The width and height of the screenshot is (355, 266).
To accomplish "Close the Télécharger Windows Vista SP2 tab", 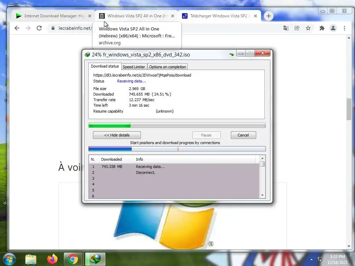I will (x=256, y=16).
